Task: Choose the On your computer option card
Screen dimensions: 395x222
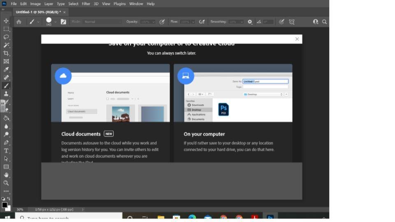Action: click(x=233, y=113)
